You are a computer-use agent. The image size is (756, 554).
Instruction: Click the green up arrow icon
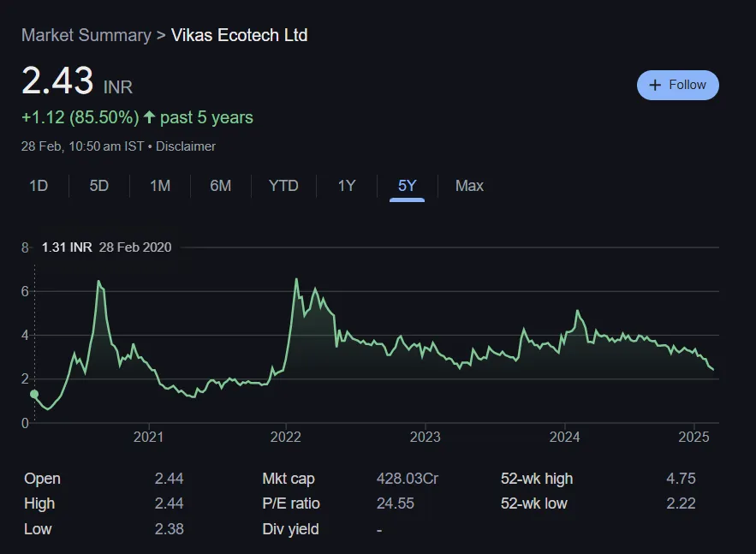tap(150, 116)
